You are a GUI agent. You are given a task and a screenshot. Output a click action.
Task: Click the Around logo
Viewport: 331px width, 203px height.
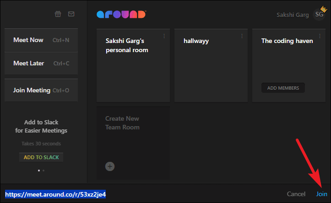[x=121, y=14]
